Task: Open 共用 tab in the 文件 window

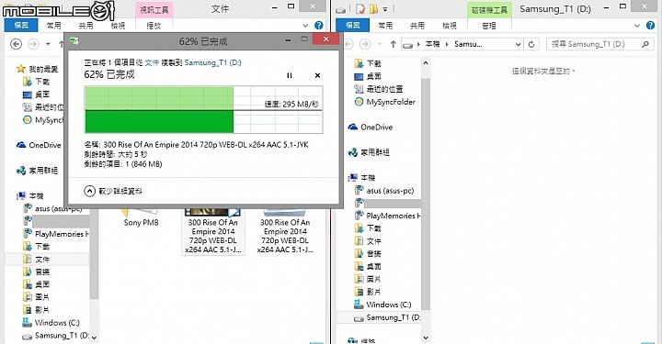Action: click(86, 26)
